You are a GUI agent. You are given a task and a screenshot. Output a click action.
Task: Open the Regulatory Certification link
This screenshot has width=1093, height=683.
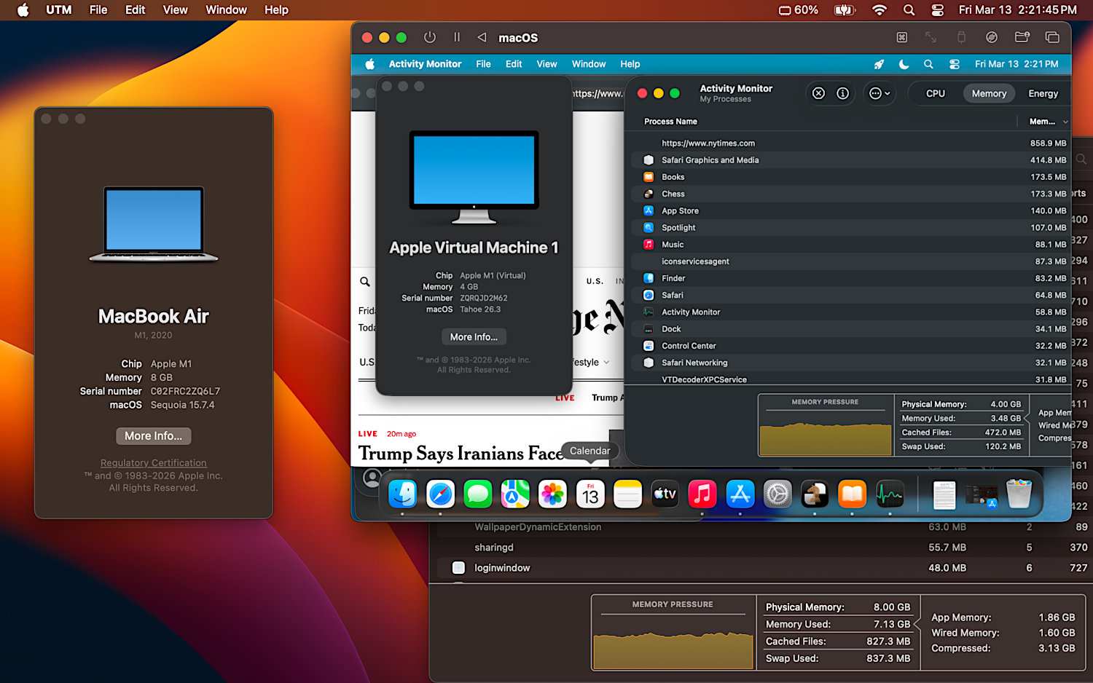(x=154, y=463)
